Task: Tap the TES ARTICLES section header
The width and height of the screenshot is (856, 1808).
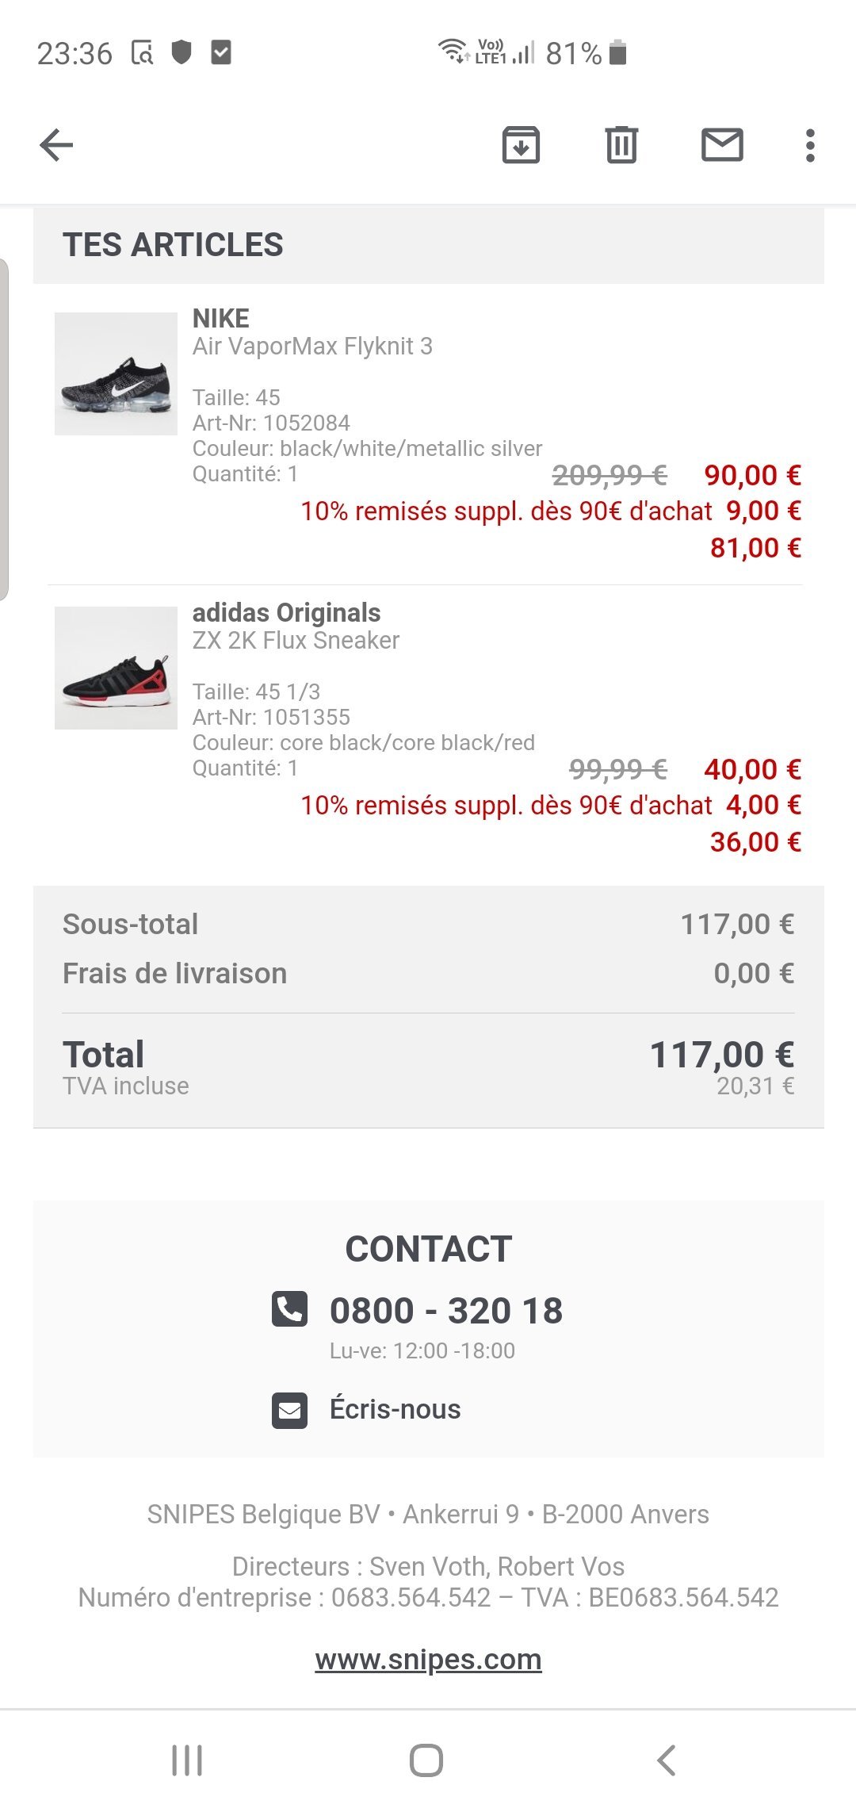Action: pyautogui.click(x=173, y=245)
